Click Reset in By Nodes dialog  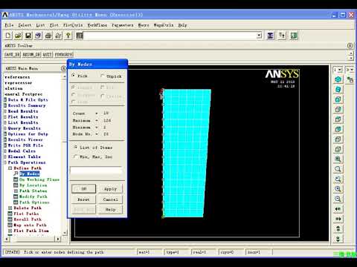(x=84, y=200)
